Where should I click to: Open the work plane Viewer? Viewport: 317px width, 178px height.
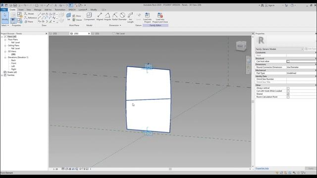77,20
